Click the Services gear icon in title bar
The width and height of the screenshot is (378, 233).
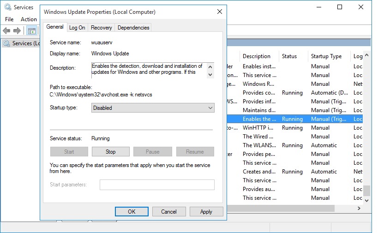click(8, 7)
